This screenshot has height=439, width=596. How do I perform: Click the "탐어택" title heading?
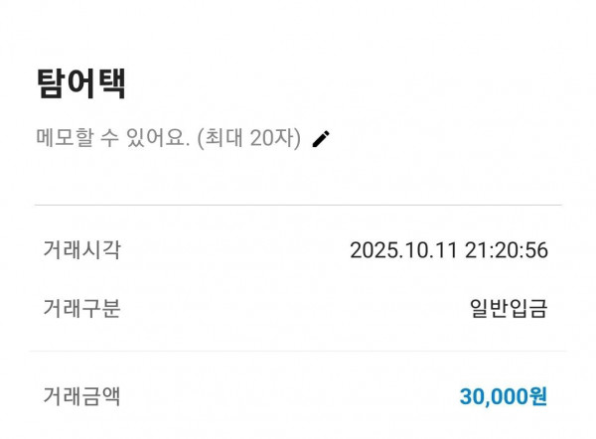click(80, 83)
